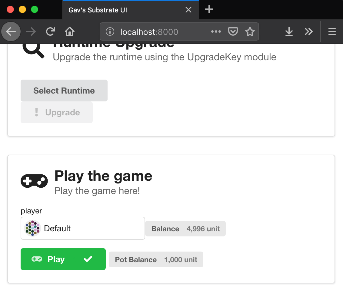Click the browser forward arrow
The image size is (343, 290).
(x=31, y=32)
